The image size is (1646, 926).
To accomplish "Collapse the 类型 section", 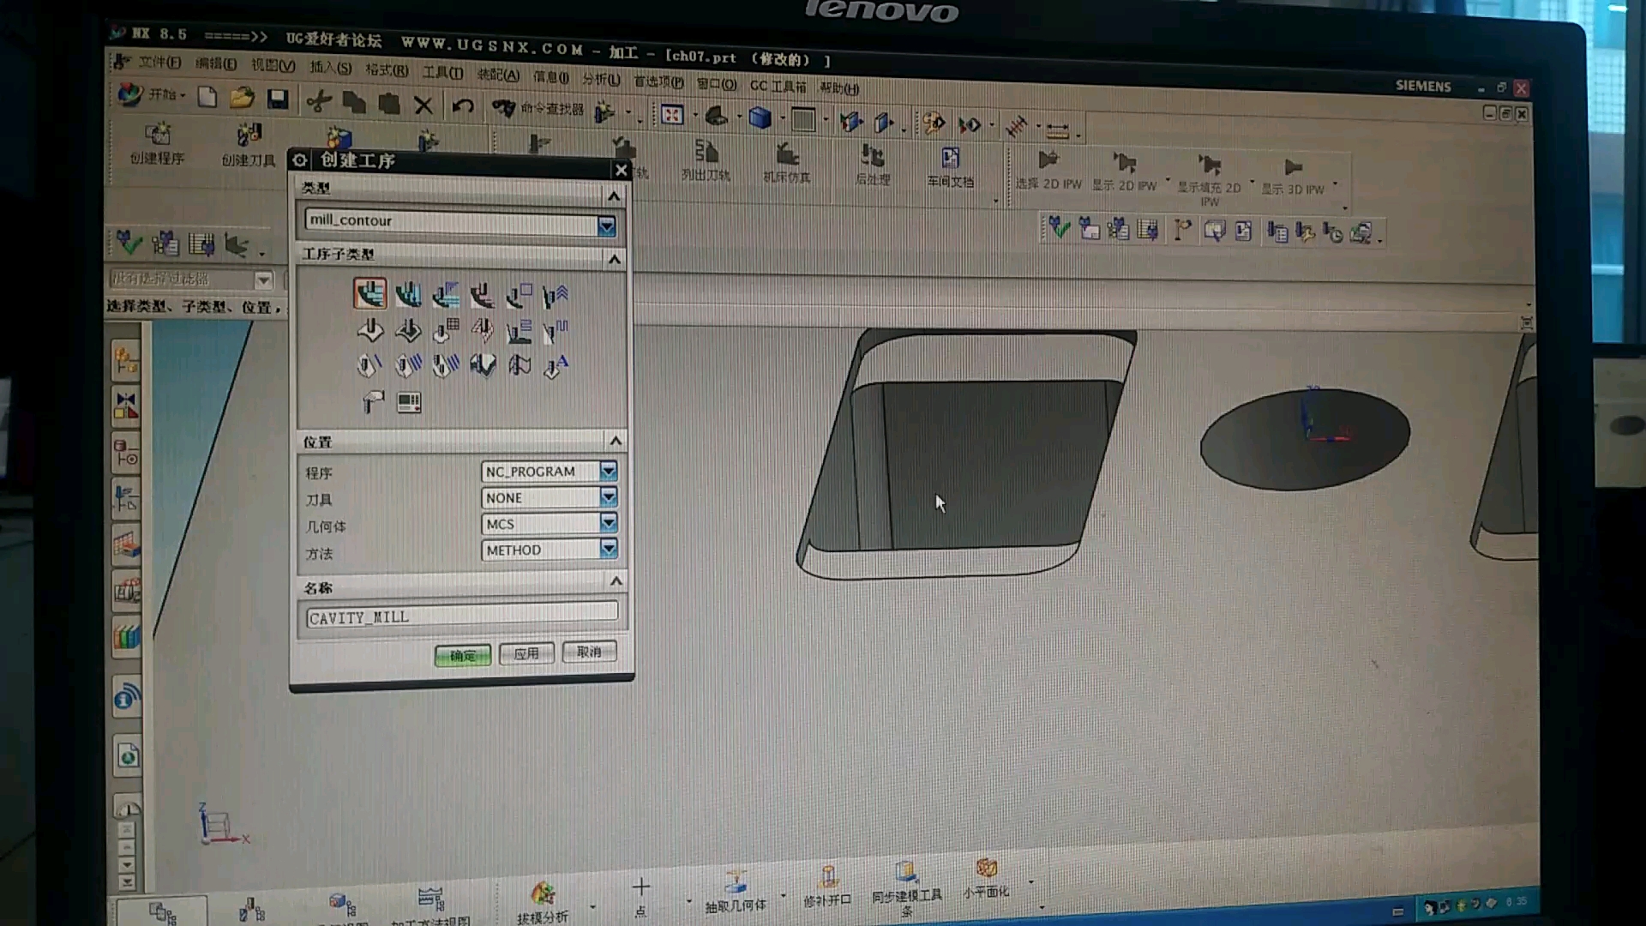I will coord(614,196).
